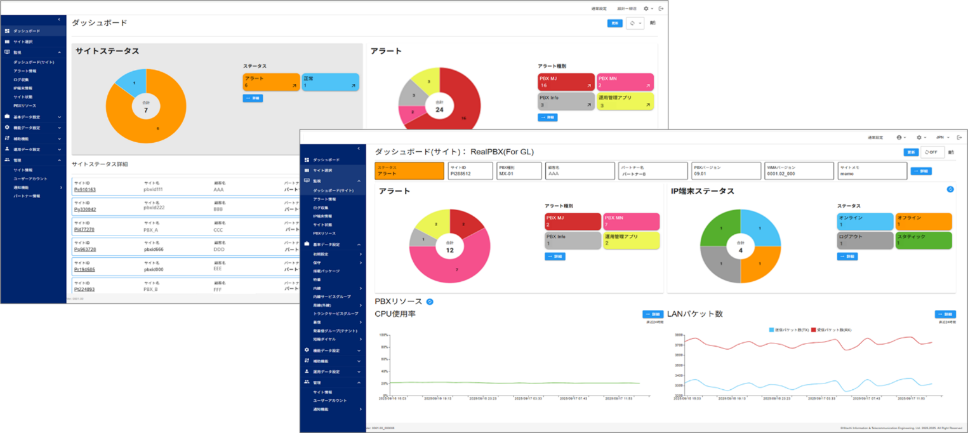The image size is (968, 433).
Task: Open the user account icon in the top bar
Action: tap(899, 137)
